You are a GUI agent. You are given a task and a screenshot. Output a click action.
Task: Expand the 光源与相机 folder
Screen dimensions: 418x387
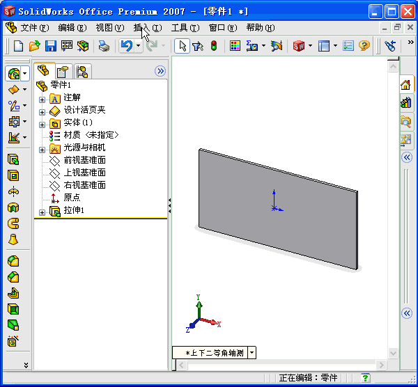click(x=42, y=150)
